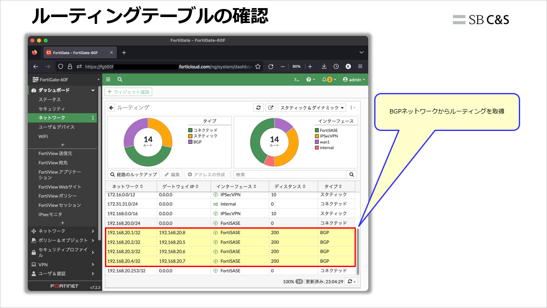Click the アドレスの作成 button
Screen dimensions: 547x308
click(x=207, y=174)
